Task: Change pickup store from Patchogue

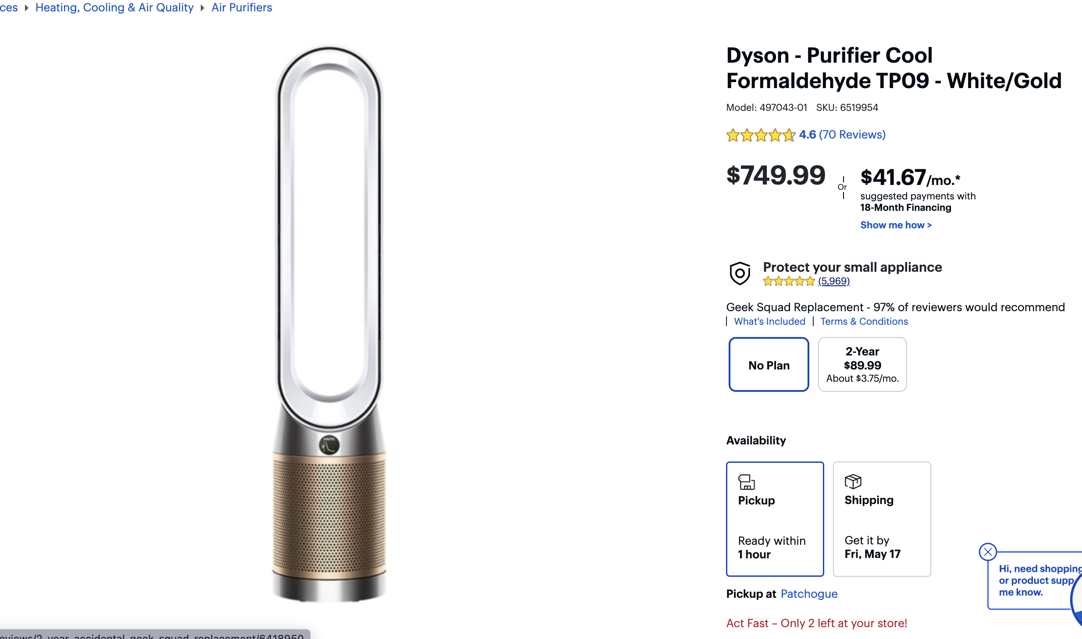Action: (809, 594)
